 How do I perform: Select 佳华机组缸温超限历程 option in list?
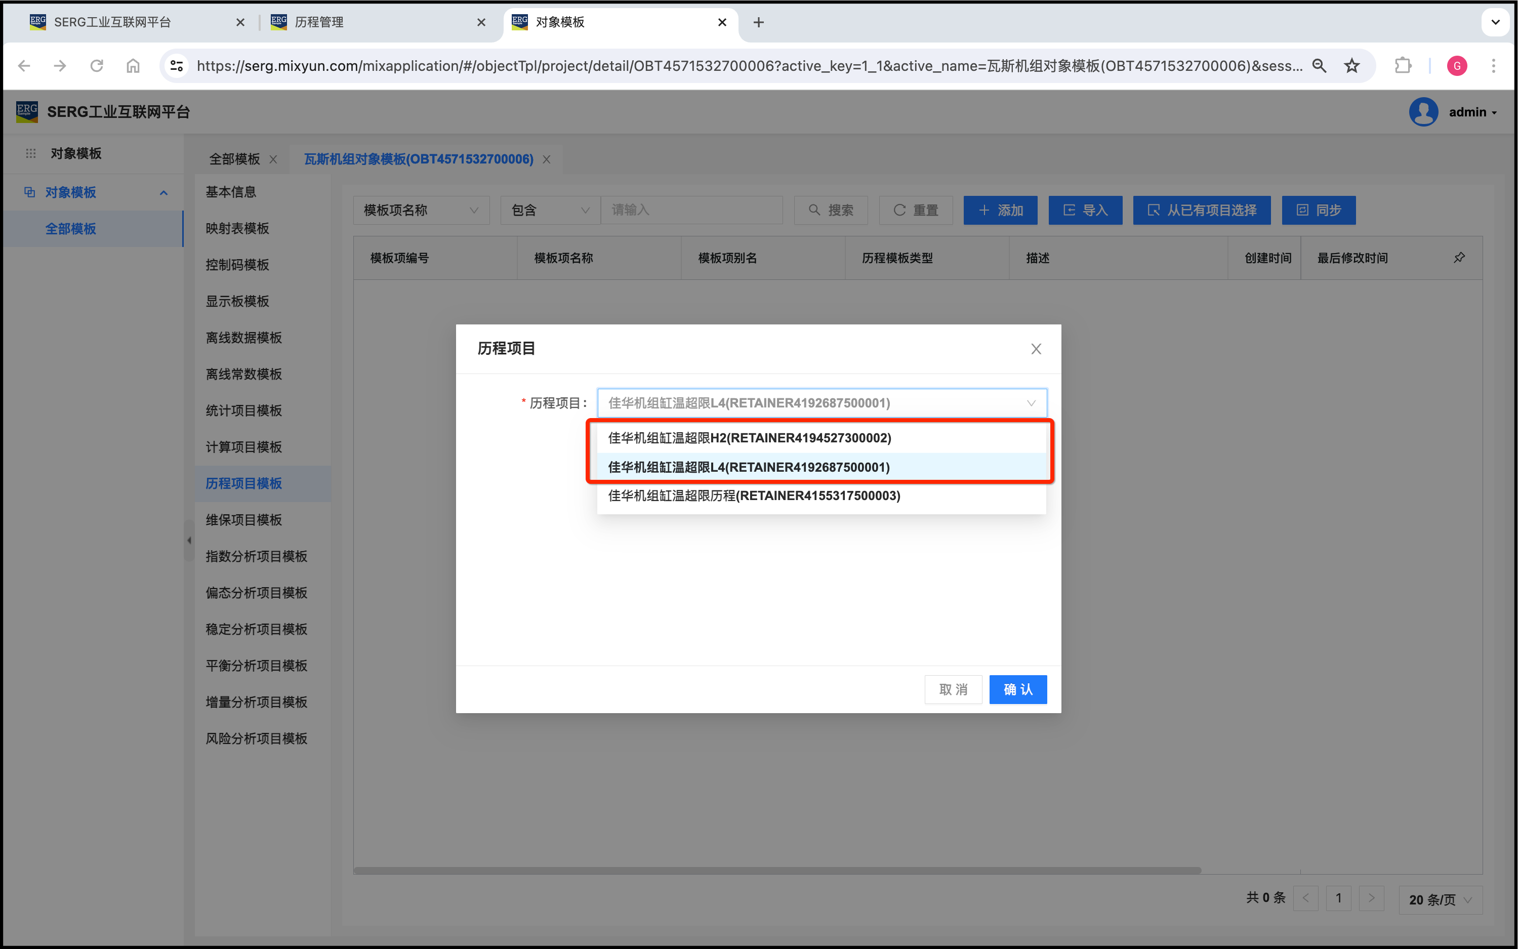tap(754, 496)
